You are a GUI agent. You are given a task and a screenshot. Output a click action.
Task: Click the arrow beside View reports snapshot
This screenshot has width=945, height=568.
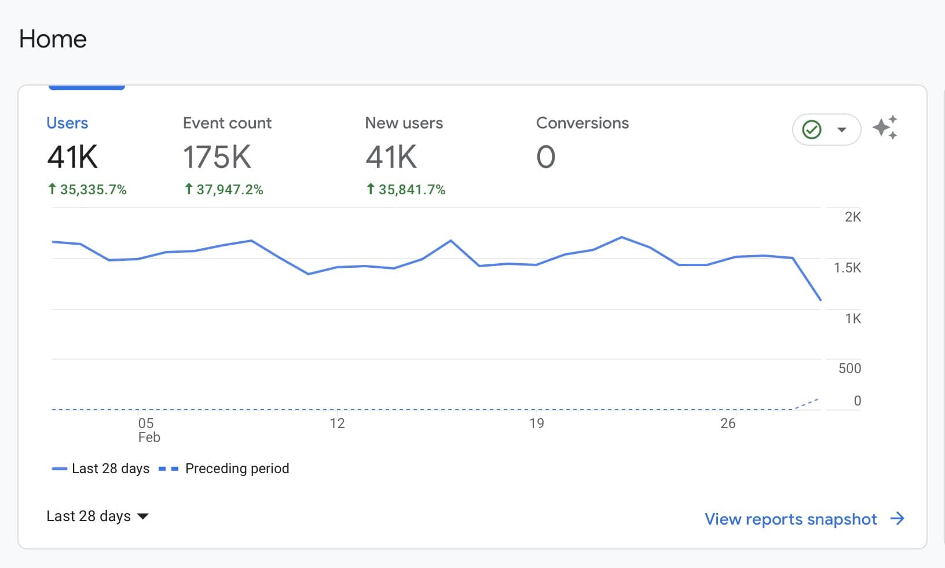(897, 518)
